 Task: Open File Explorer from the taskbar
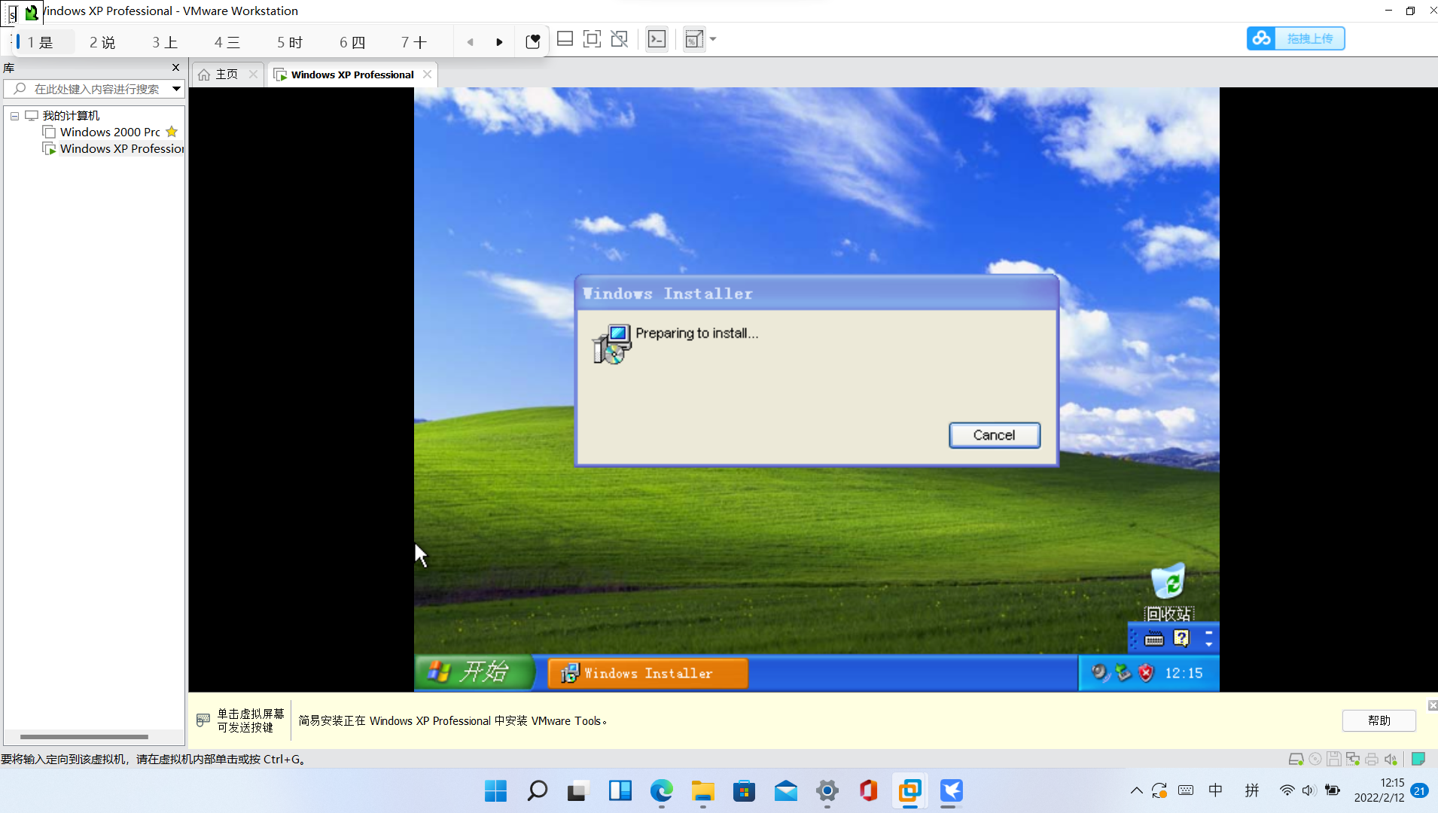(702, 790)
